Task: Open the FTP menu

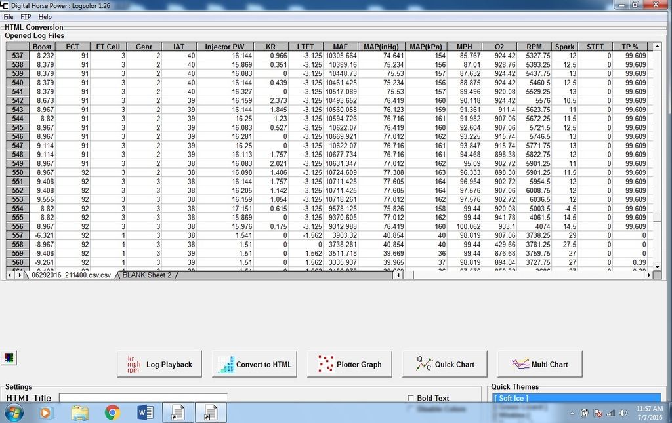Action: 26,16
